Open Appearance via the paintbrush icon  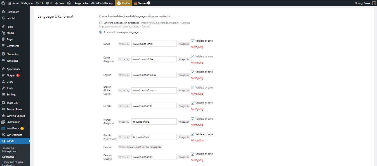click(x=3, y=69)
